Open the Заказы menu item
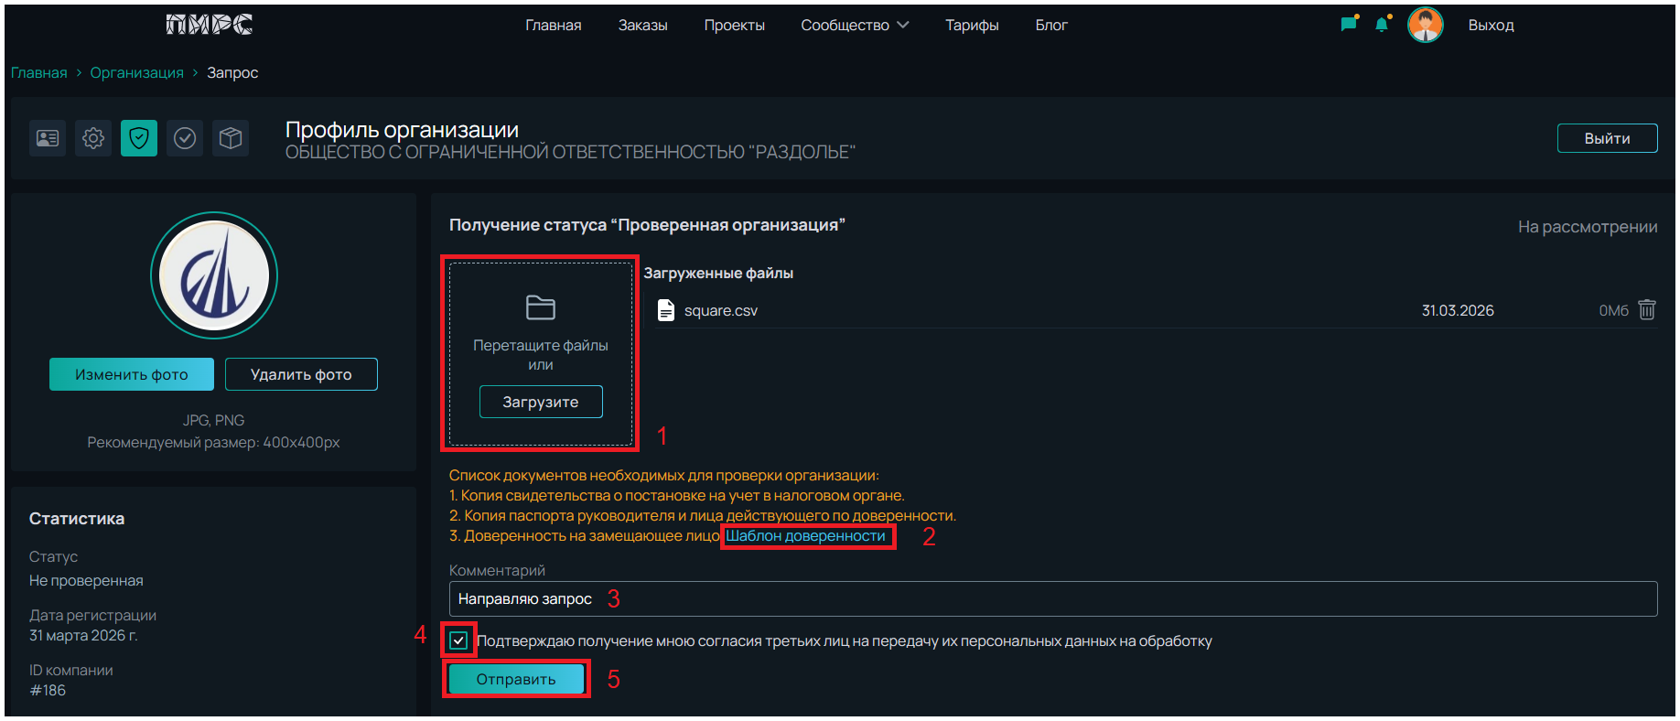The height and width of the screenshot is (721, 1680). pyautogui.click(x=642, y=25)
